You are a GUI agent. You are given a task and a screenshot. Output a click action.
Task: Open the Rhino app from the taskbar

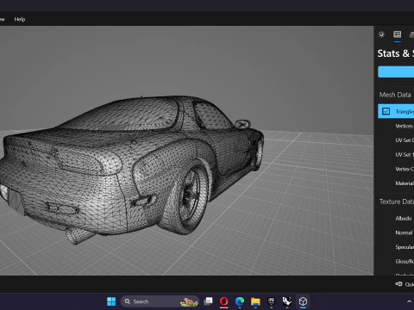click(287, 301)
